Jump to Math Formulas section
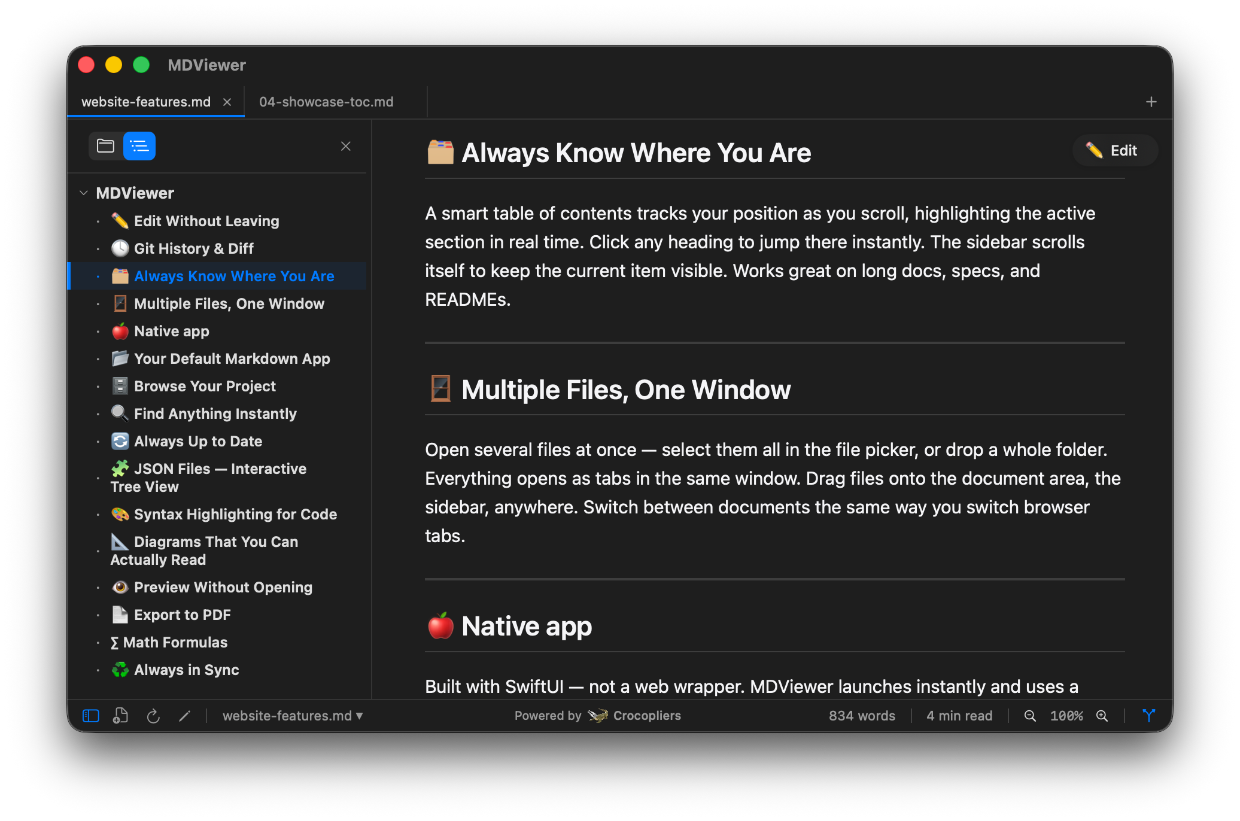This screenshot has height=821, width=1240. (218, 642)
